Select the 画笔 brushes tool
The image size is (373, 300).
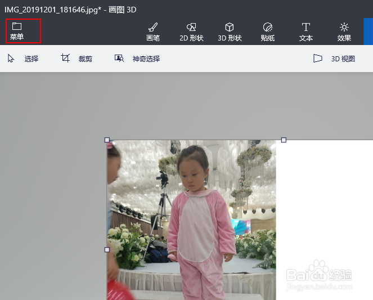[153, 32]
